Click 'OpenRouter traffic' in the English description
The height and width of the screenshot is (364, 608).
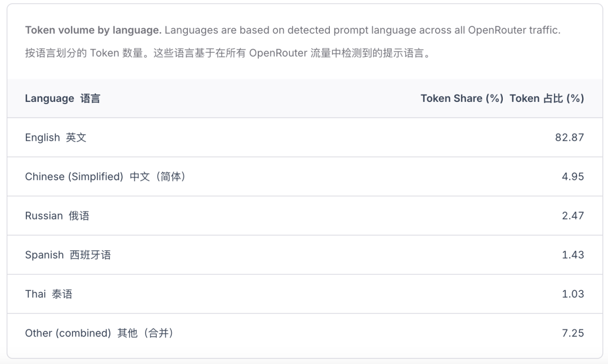pyautogui.click(x=514, y=30)
